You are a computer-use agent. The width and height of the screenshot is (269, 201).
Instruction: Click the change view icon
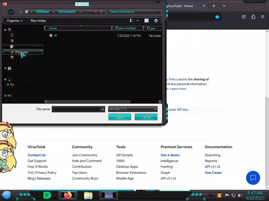point(132,21)
